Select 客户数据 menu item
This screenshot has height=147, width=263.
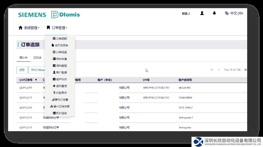60,72
